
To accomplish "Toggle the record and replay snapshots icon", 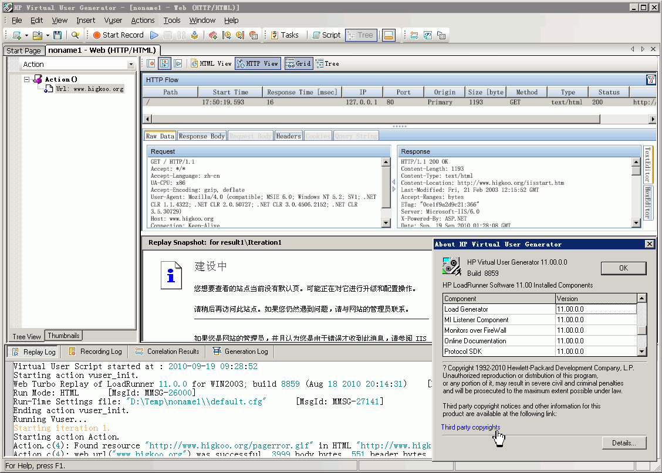I will [x=165, y=63].
